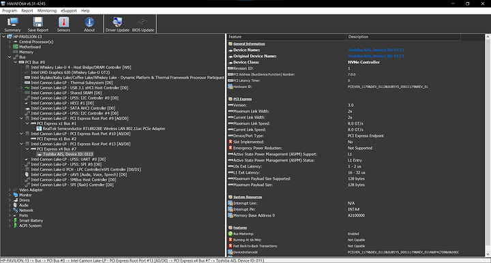Select the Monitor tree node

tap(25, 195)
